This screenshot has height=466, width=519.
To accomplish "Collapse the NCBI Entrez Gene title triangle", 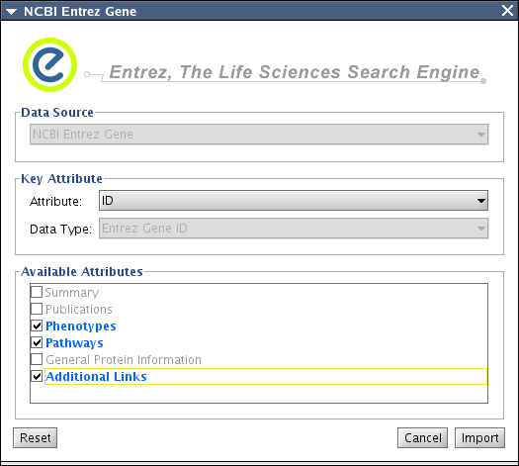I will coord(11,12).
